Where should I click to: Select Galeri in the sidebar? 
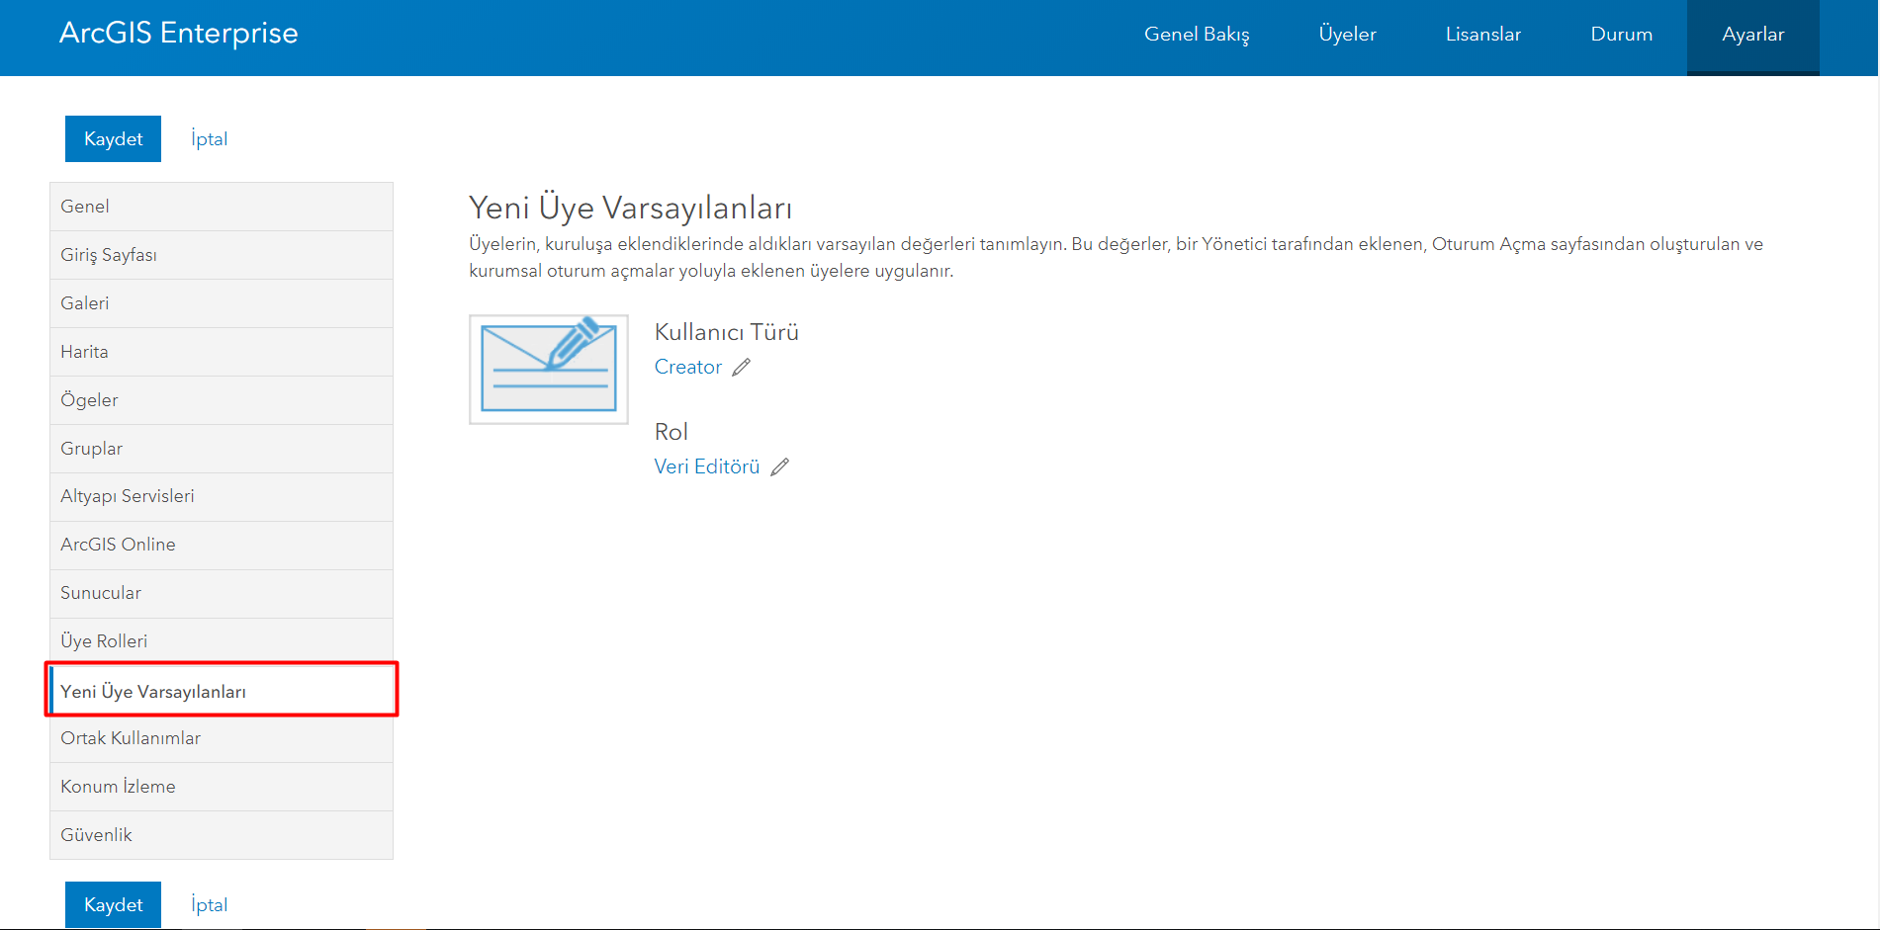pos(222,303)
